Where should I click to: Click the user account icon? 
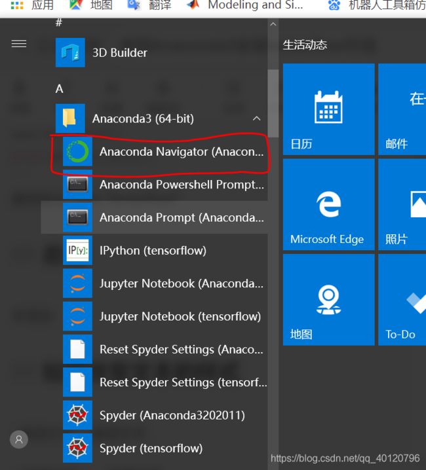(19, 439)
